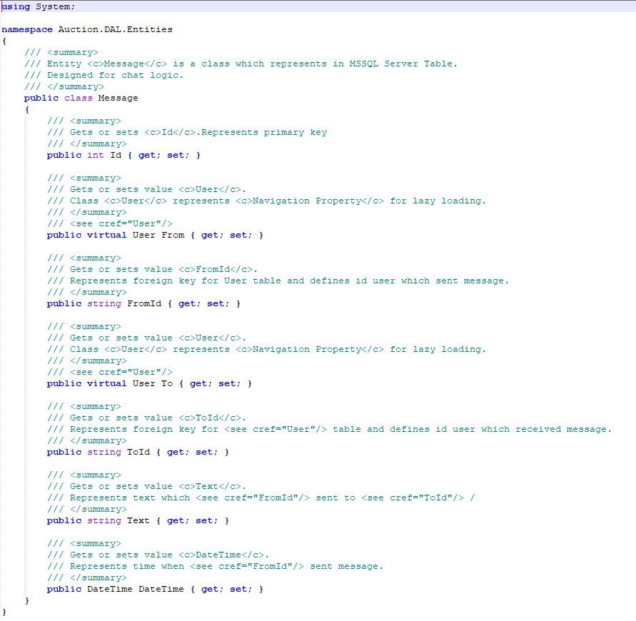This screenshot has width=636, height=621.
Task: Click comment 'Represents primary key'
Action: point(186,132)
